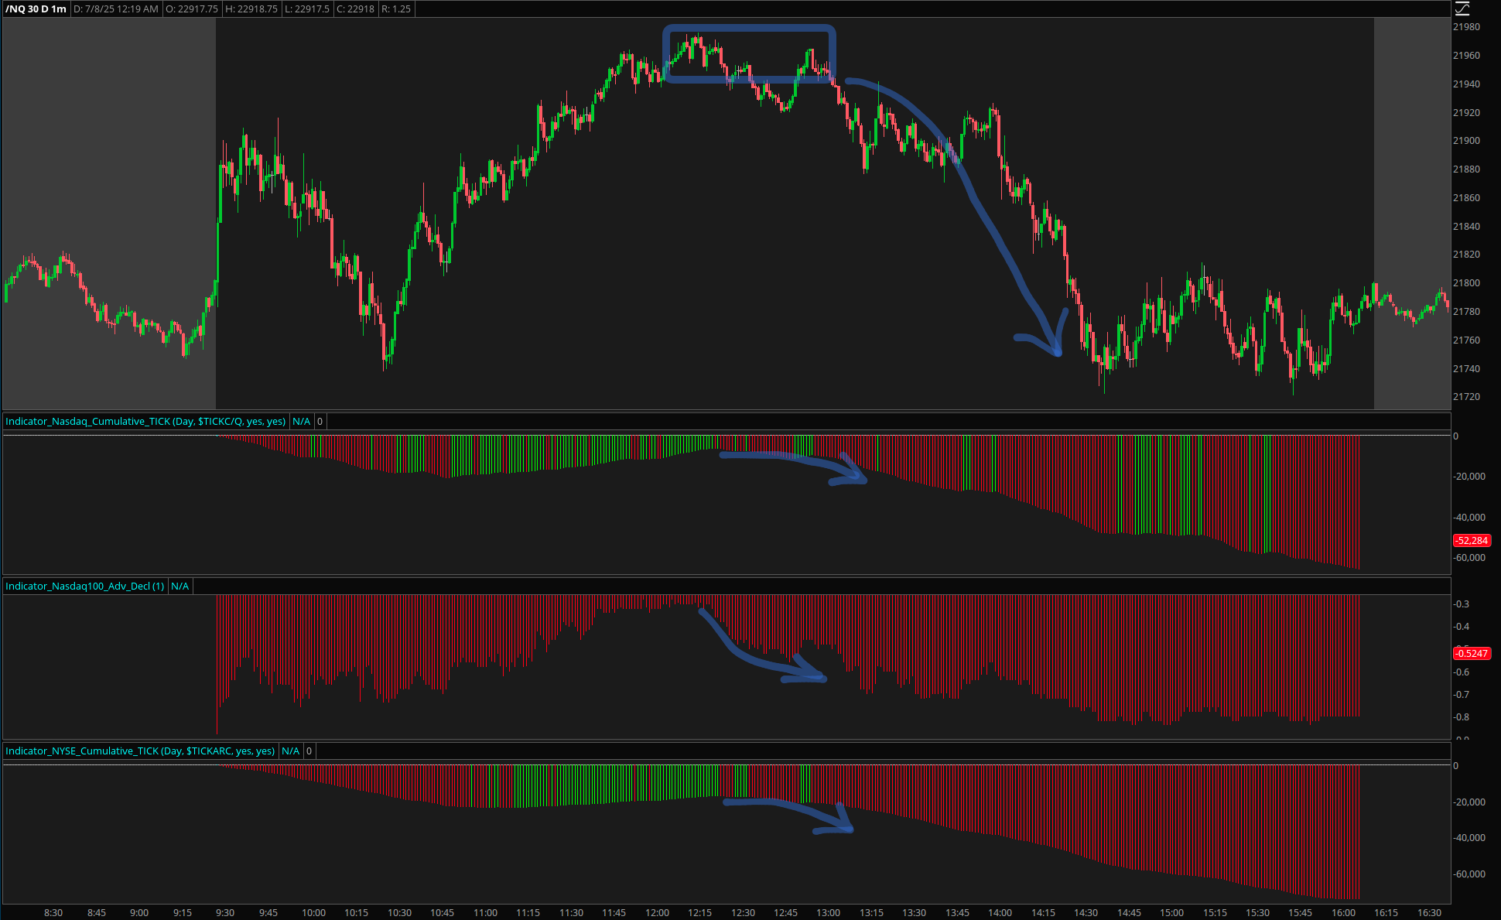Click the -20,000 label on Nasdaq TICK axis

(x=1469, y=477)
